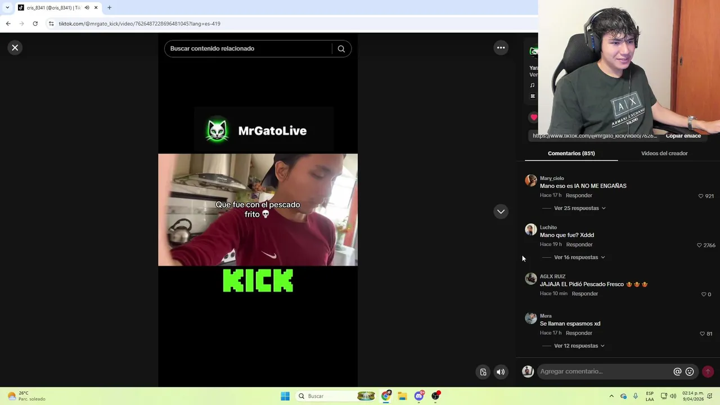Mute the TikTok video volume

point(501,372)
